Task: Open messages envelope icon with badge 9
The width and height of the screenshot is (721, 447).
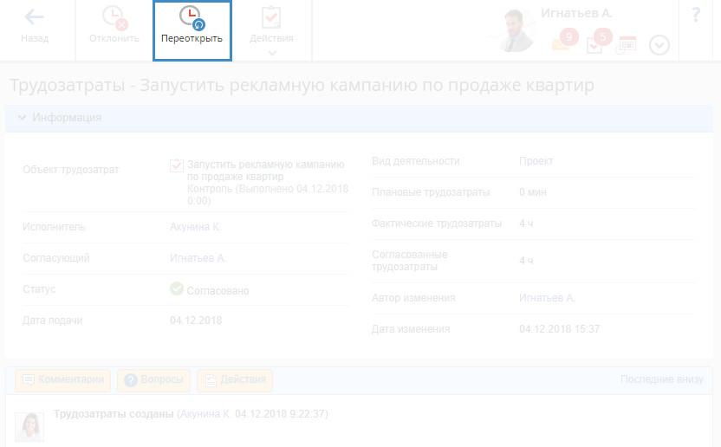Action: (x=561, y=43)
